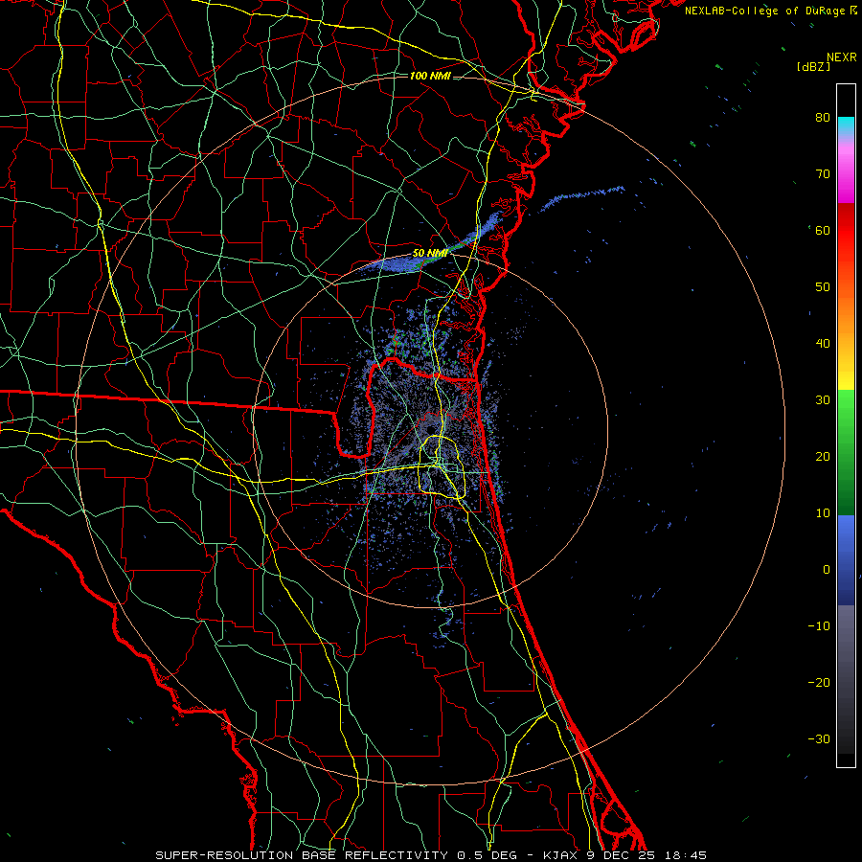Click the [dBZ] units label

click(813, 66)
